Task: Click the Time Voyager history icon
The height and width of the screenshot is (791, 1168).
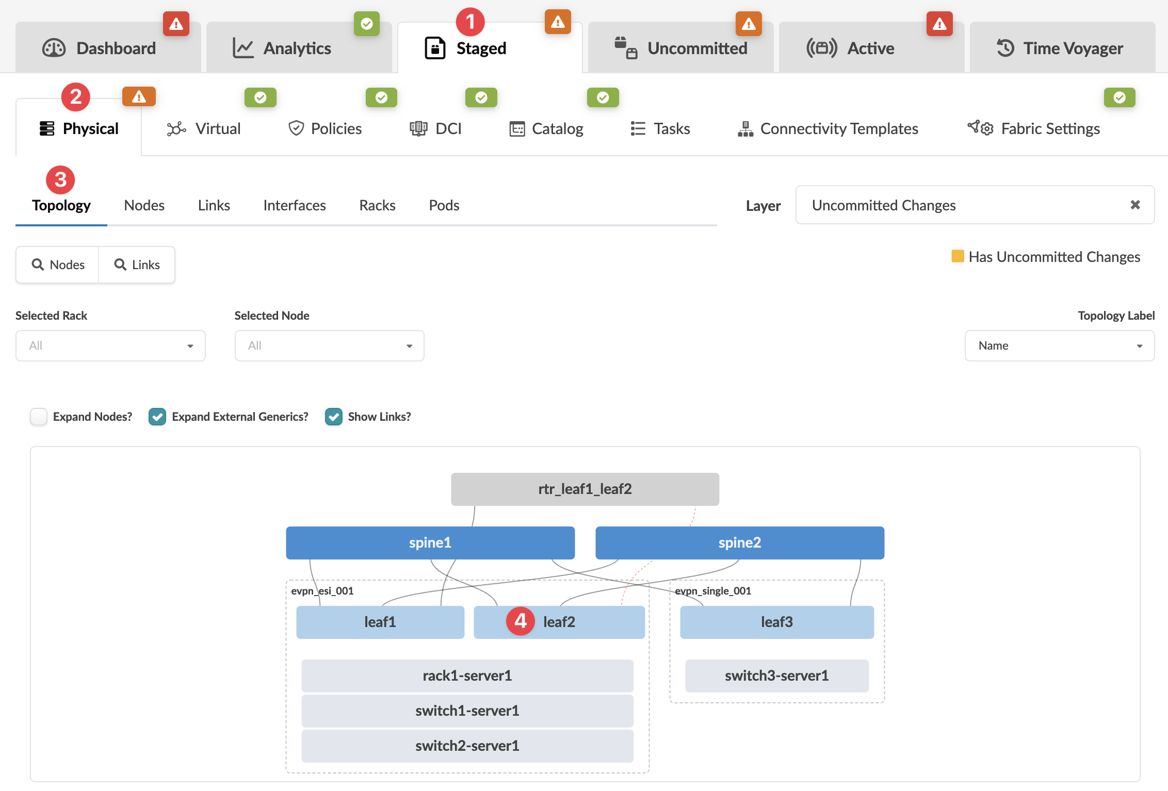Action: coord(1005,48)
